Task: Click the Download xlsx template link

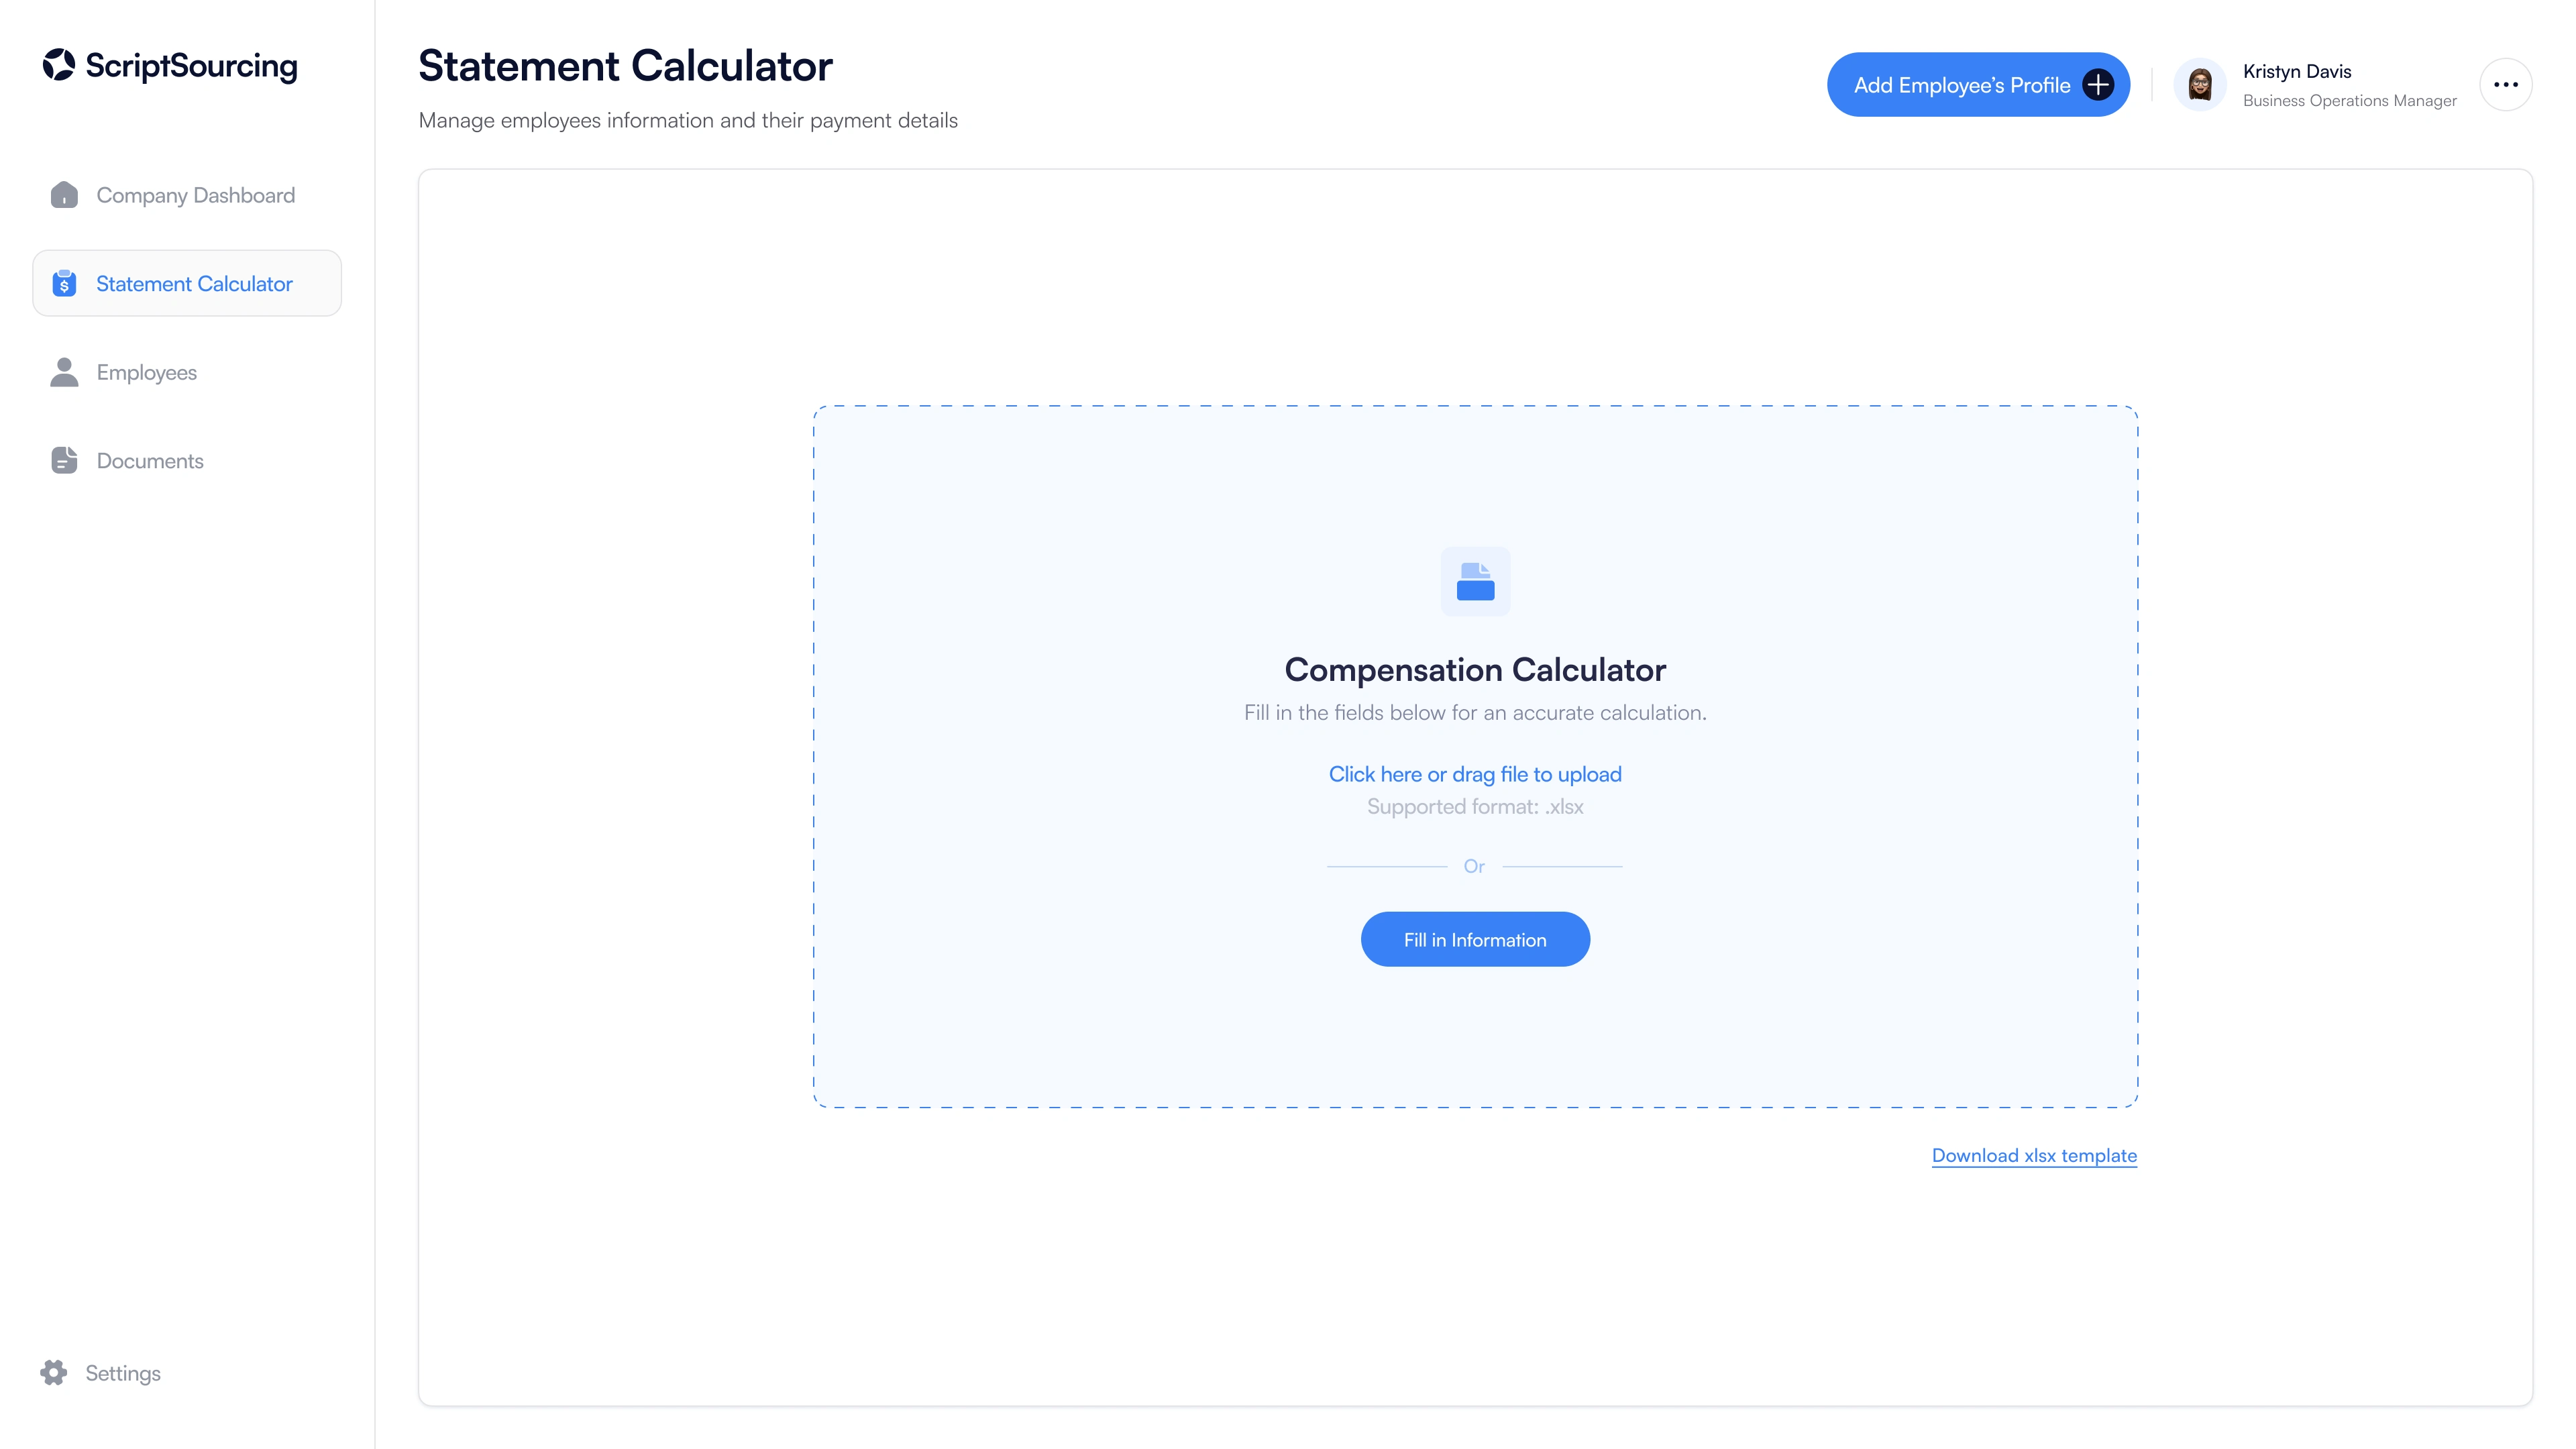Action: [2034, 1155]
